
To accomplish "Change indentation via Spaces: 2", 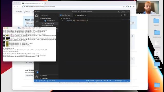I will pos(99,81).
